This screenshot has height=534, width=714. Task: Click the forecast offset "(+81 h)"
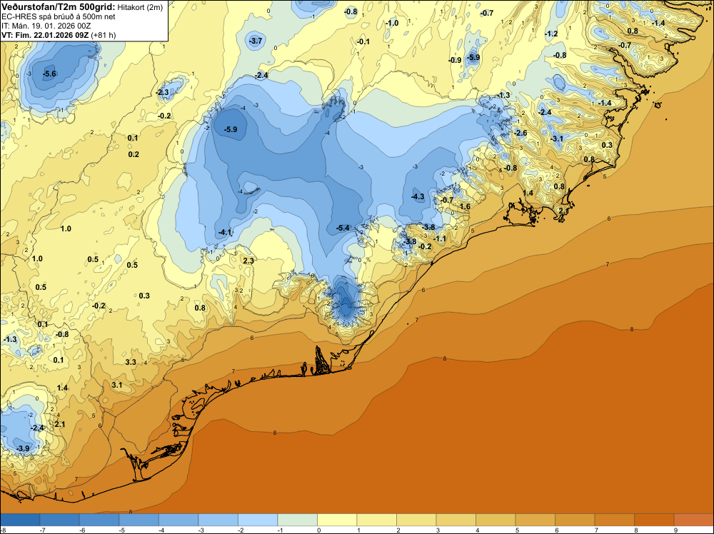tap(104, 35)
